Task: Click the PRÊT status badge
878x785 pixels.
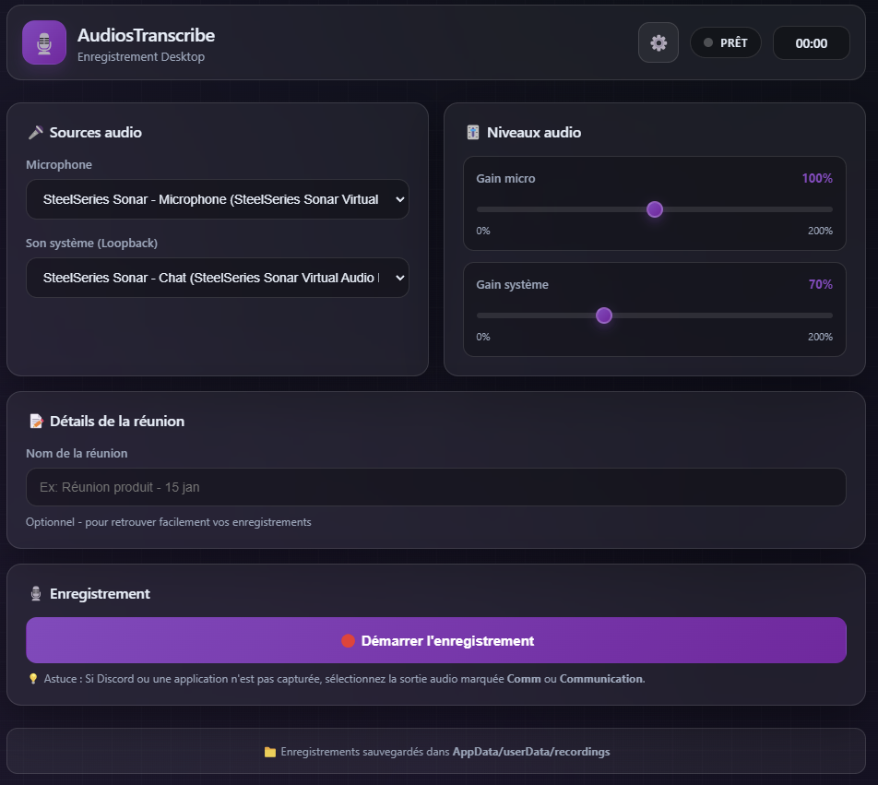Action: click(x=726, y=42)
